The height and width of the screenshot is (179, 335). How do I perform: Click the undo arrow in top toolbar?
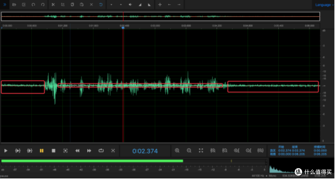pyautogui.click(x=33, y=4)
